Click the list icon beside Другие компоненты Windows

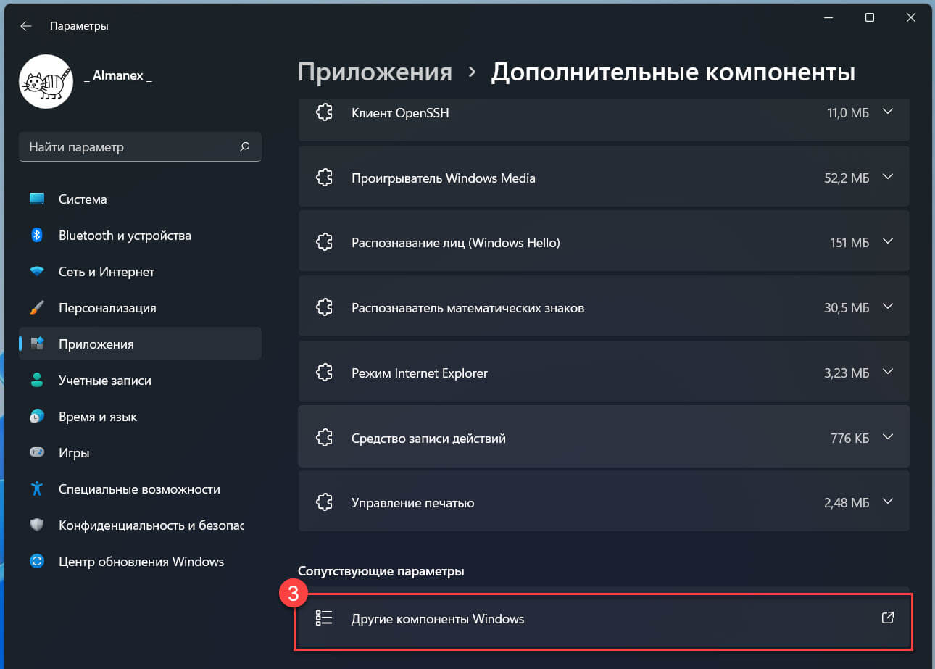tap(324, 618)
